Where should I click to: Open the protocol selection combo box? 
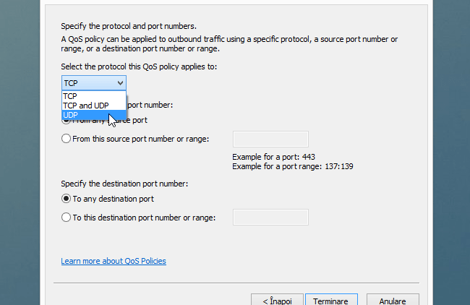pyautogui.click(x=94, y=83)
